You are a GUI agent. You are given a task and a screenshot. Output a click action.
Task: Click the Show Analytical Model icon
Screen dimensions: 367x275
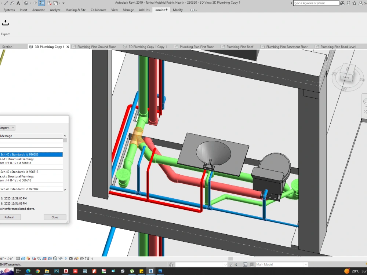click(76, 258)
